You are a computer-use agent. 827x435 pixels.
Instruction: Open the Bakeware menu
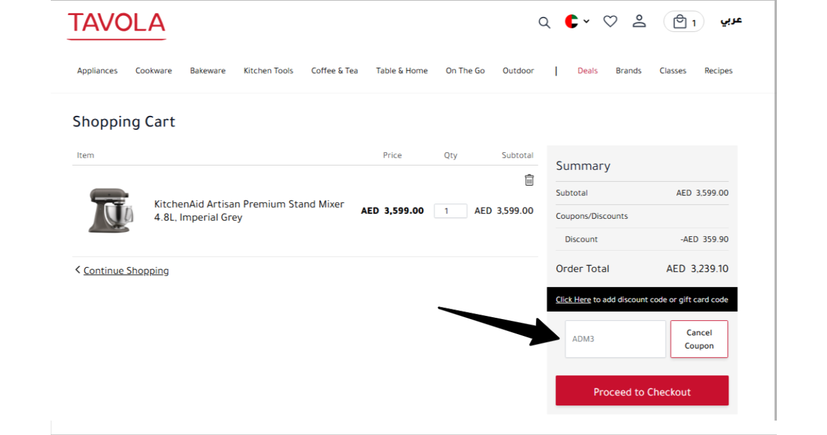[x=208, y=71]
